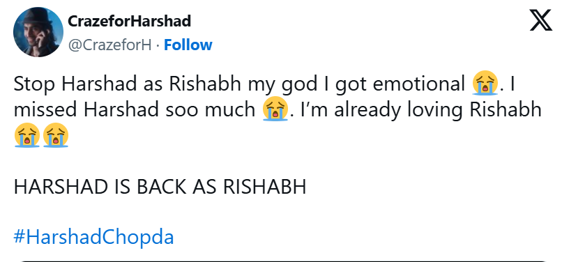
Task: Click the crying emoji after 'emotional'
Action: coord(485,83)
